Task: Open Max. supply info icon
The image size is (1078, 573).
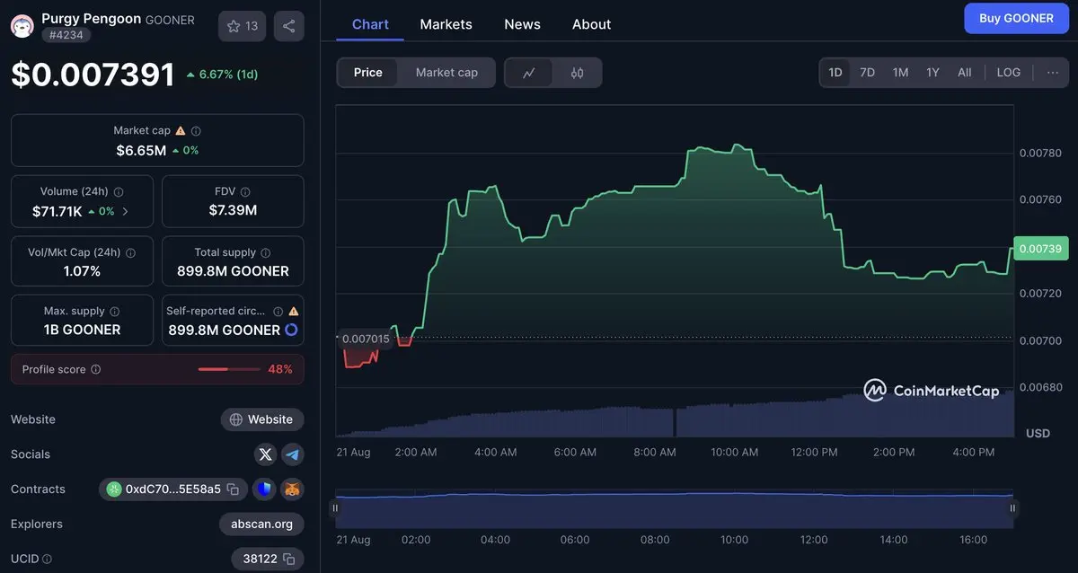Action: (114, 311)
